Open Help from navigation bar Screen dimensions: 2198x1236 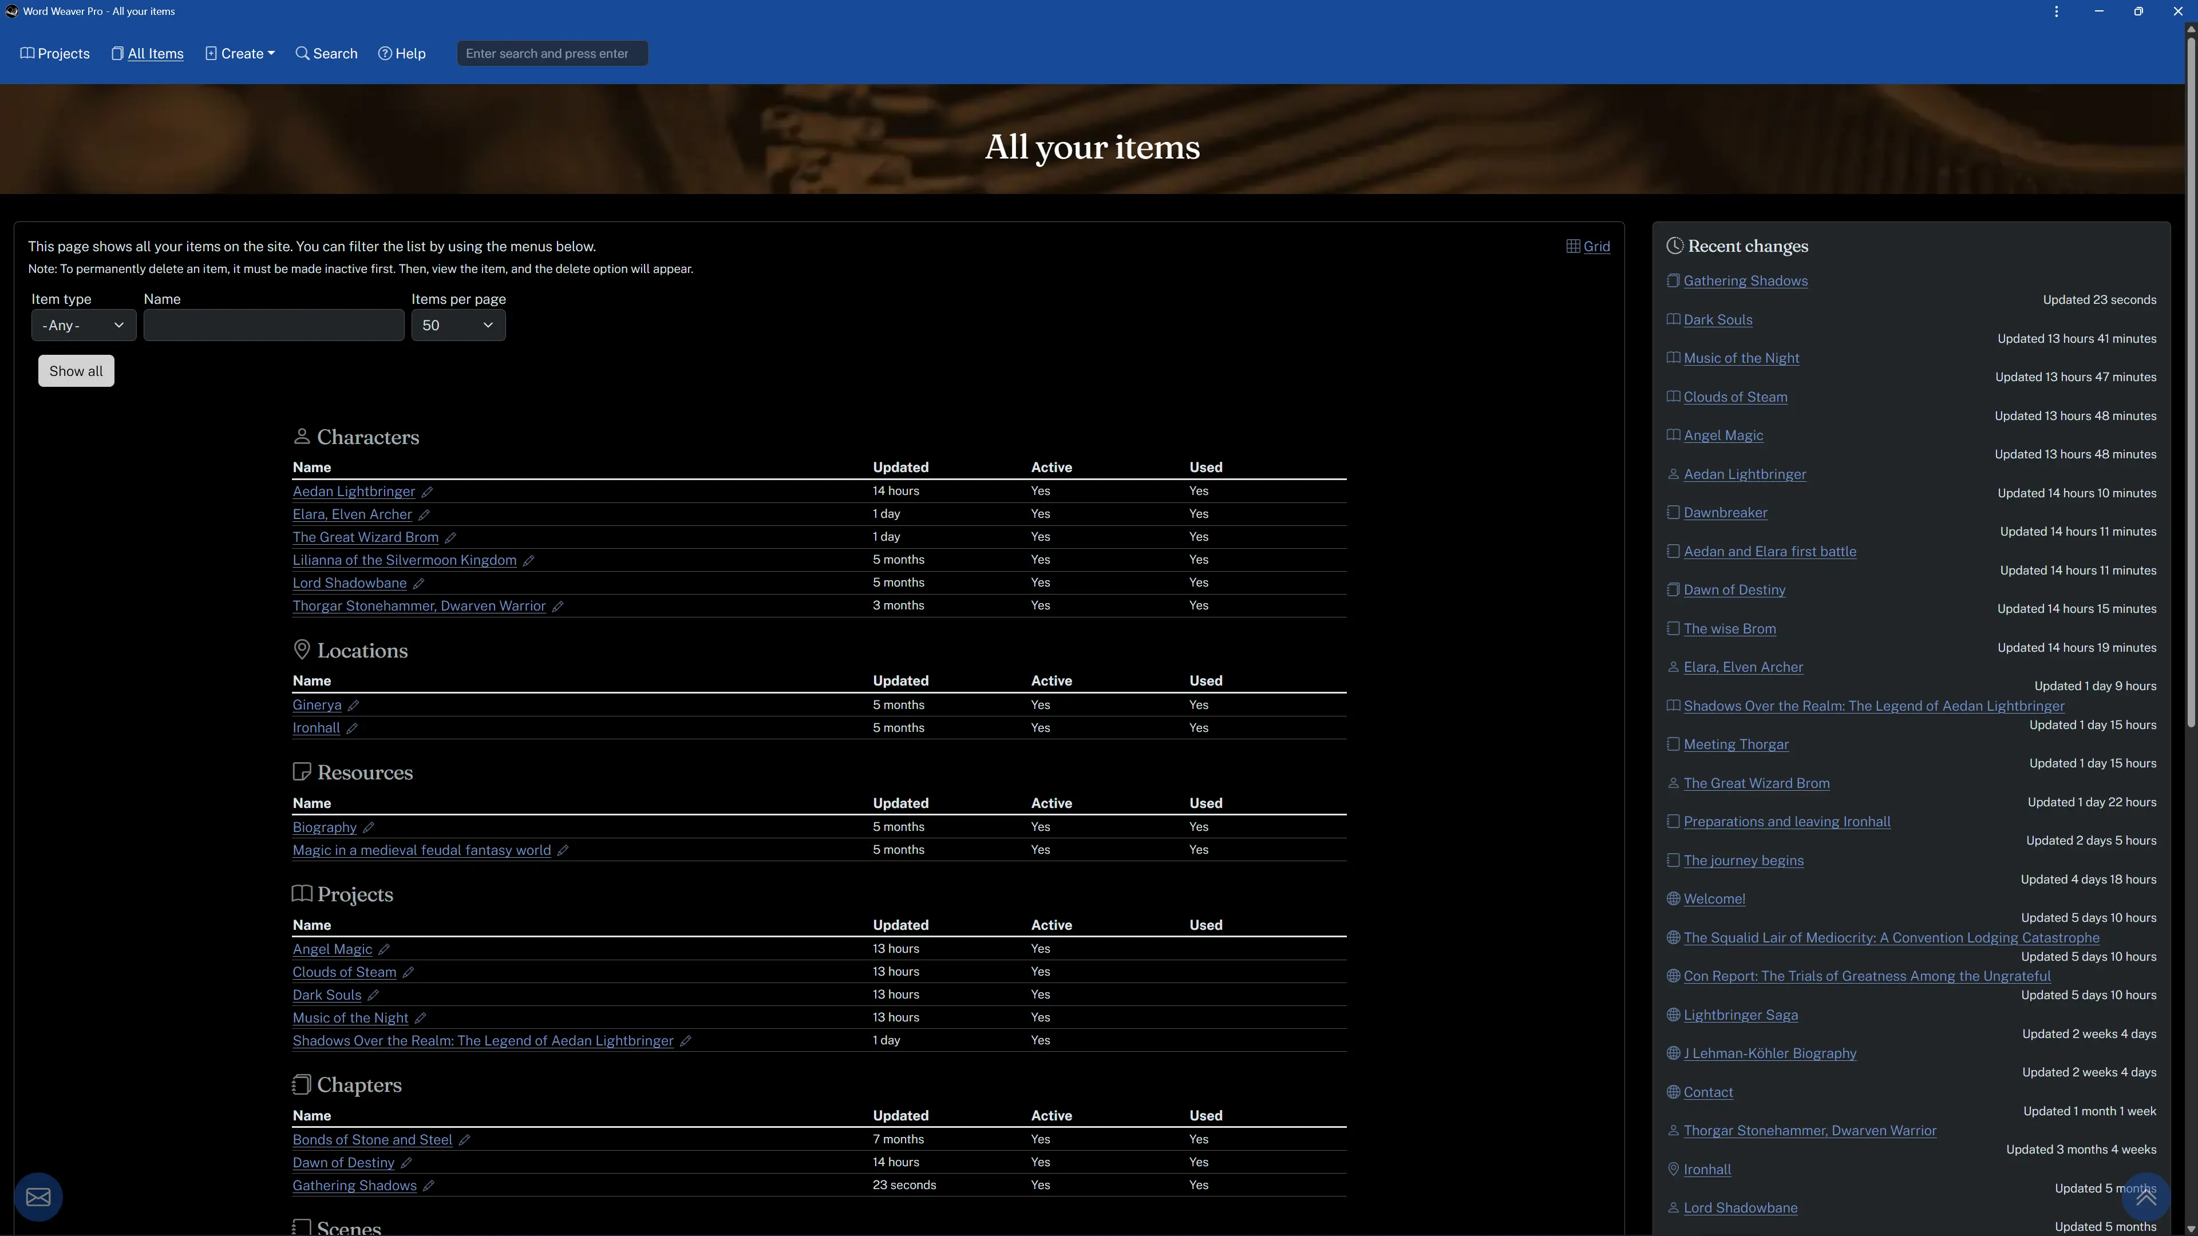(402, 54)
